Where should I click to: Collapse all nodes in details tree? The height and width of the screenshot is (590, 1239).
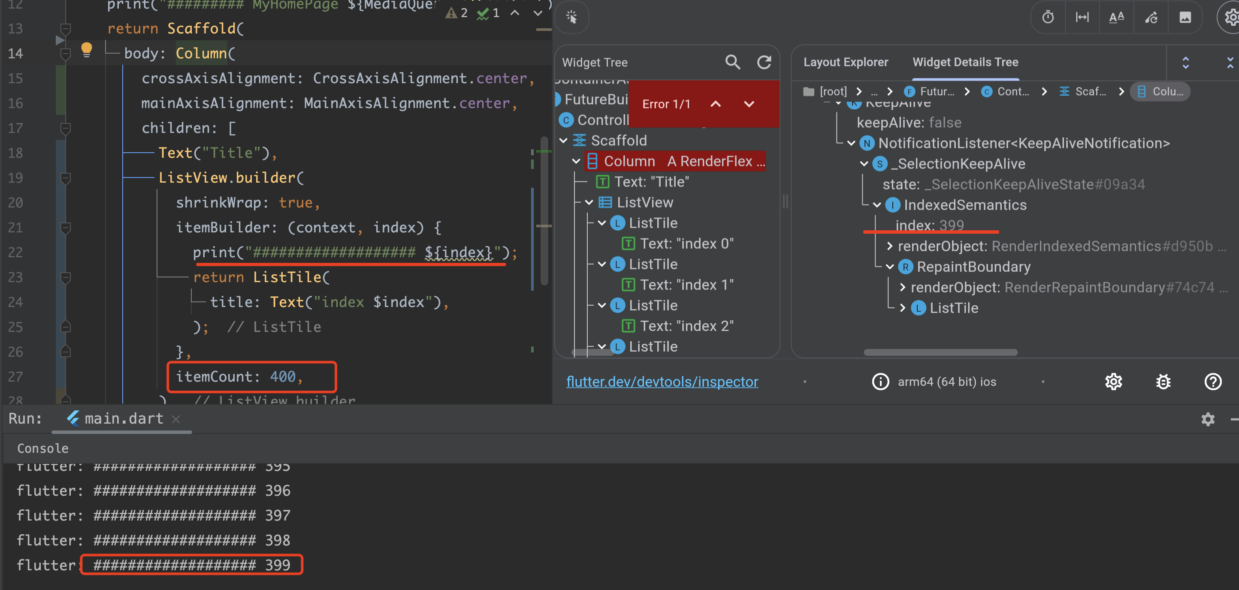pos(1230,63)
